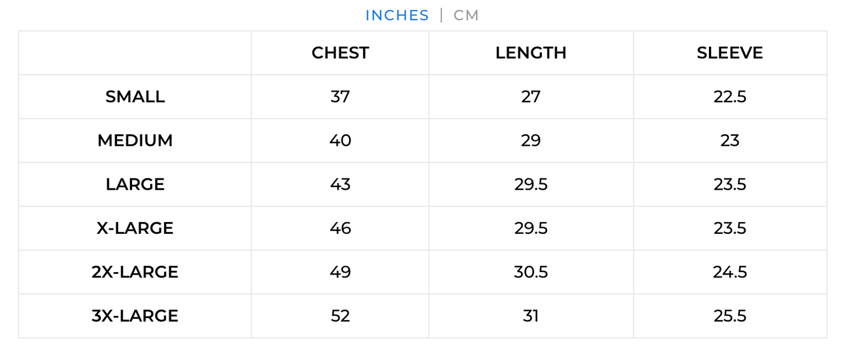Click the SLEEVE column header

click(x=729, y=53)
